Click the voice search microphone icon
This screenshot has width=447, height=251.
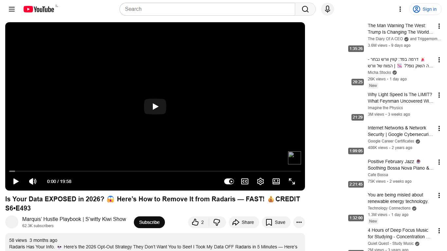pos(327,9)
